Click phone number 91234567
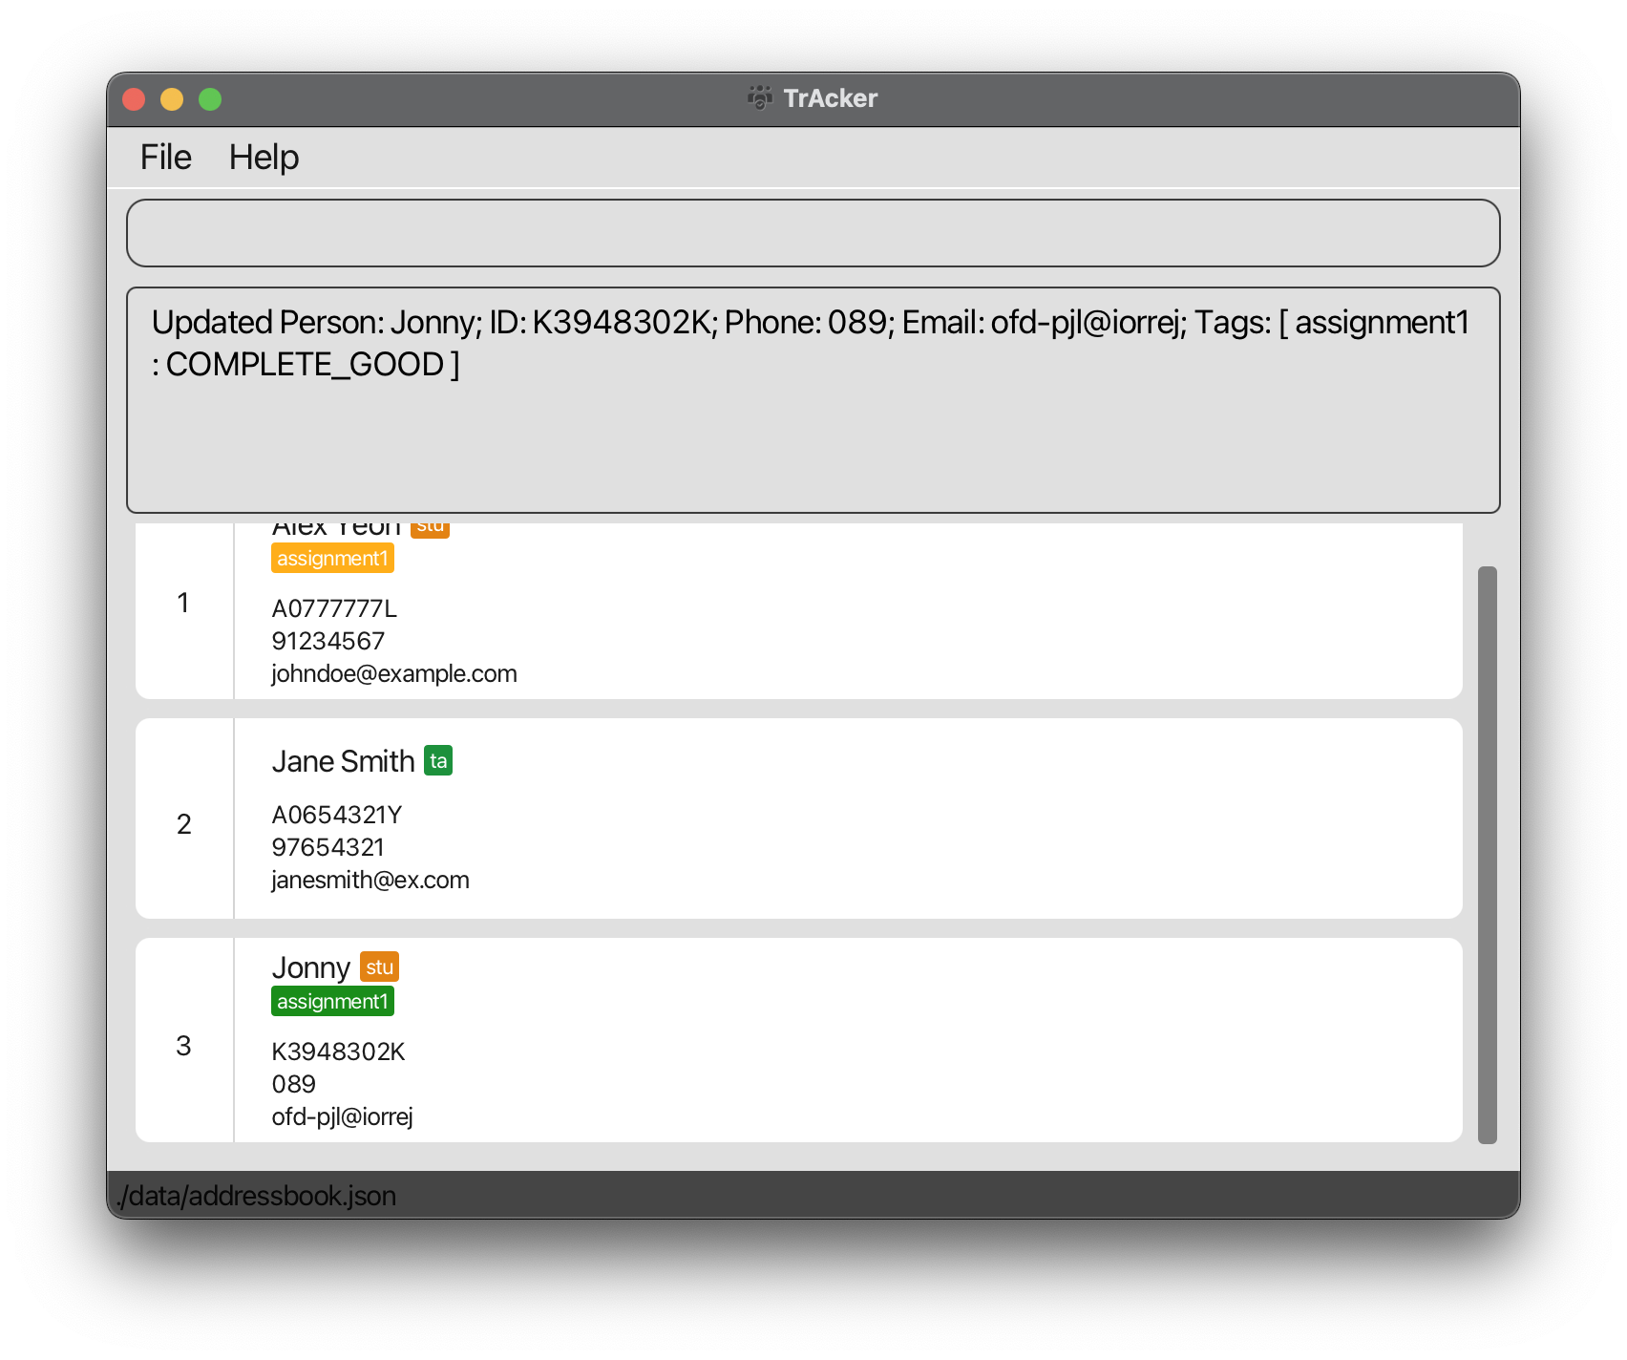 (x=328, y=641)
